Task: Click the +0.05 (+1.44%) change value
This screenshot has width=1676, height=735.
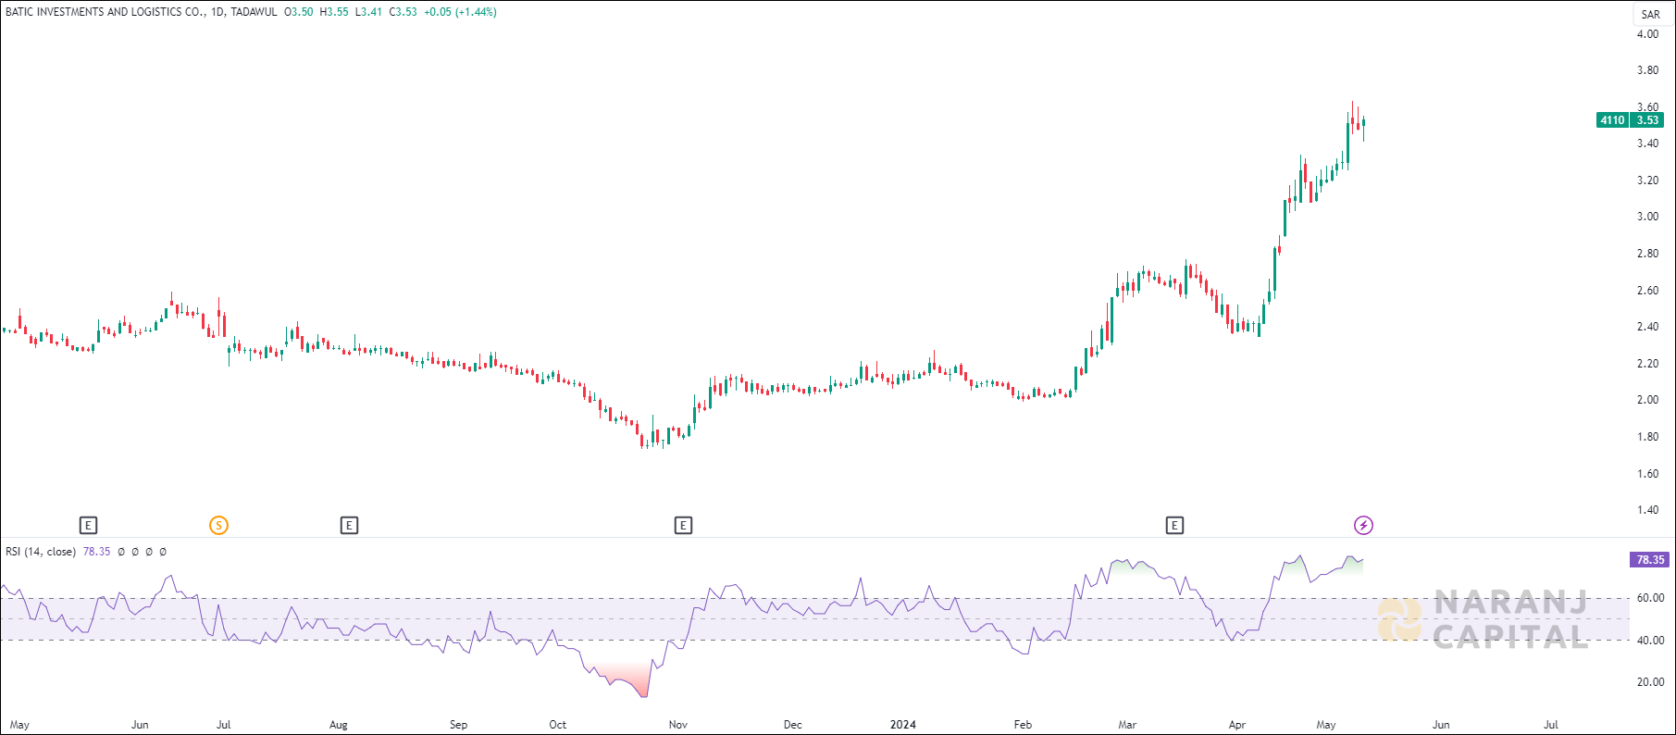Action: (x=460, y=12)
